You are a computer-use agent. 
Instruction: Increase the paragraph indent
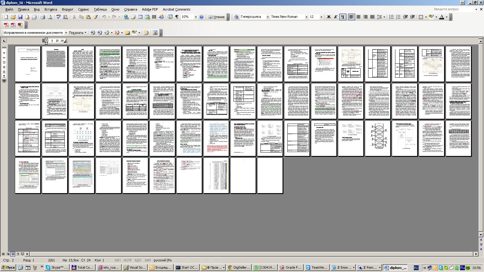(412, 17)
